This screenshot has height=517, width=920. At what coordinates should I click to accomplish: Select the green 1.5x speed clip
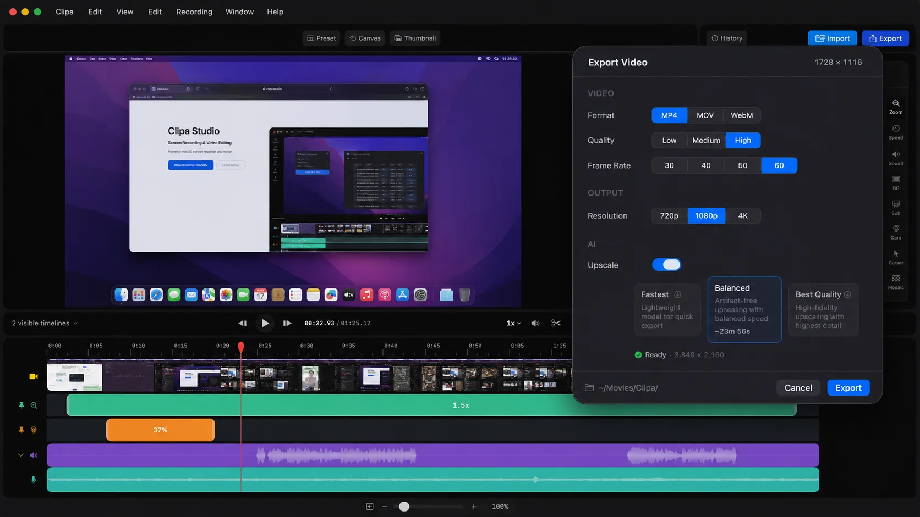pos(431,405)
